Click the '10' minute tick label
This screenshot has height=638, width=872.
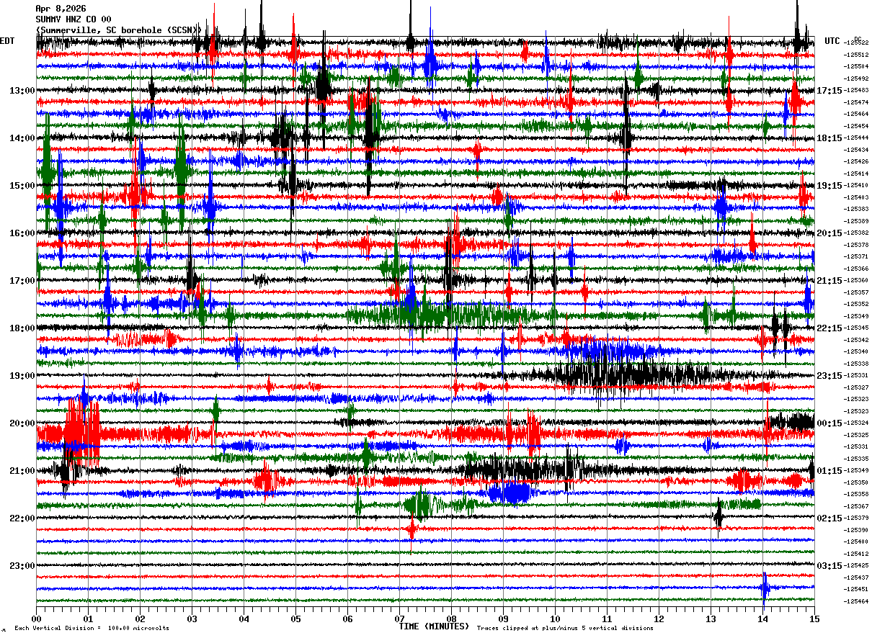point(555,619)
